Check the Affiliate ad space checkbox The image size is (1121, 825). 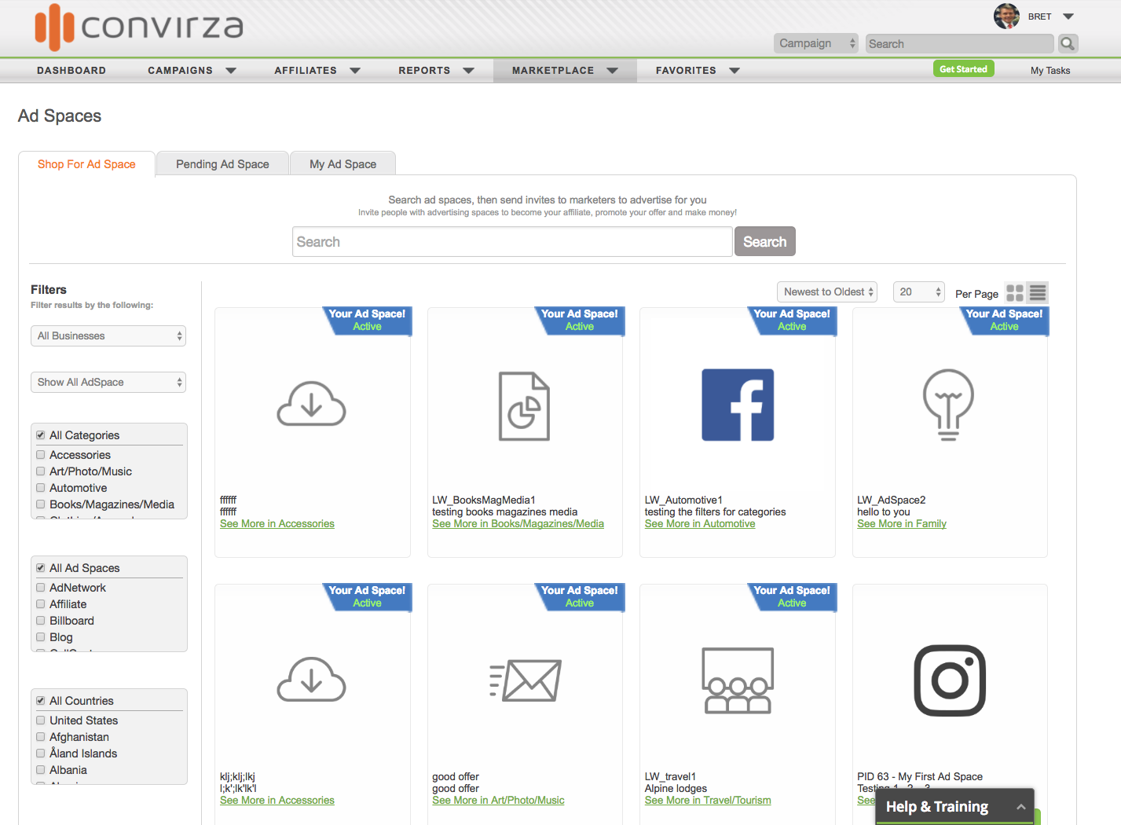click(41, 603)
